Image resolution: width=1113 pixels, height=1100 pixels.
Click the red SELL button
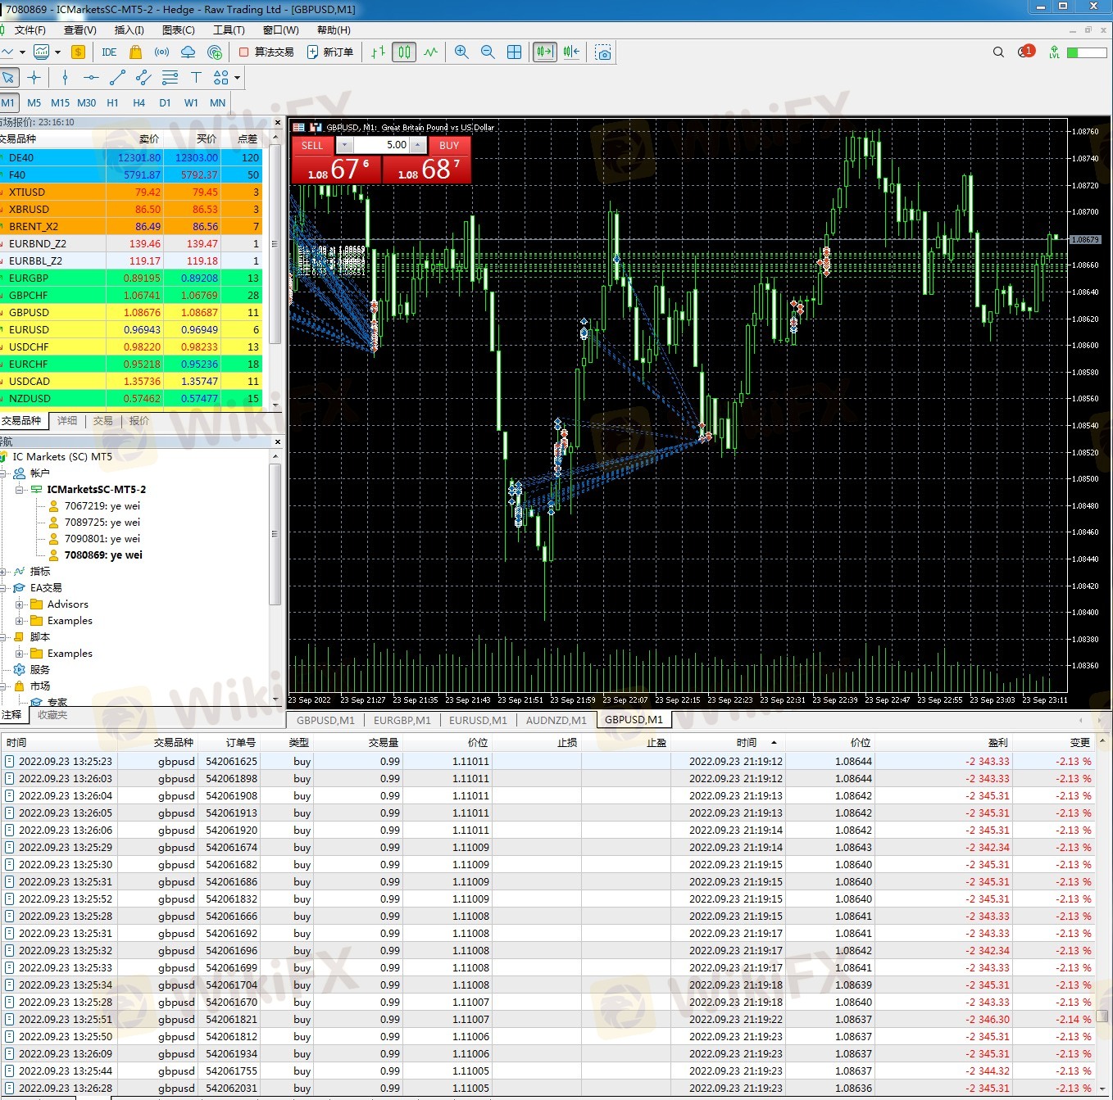click(311, 145)
